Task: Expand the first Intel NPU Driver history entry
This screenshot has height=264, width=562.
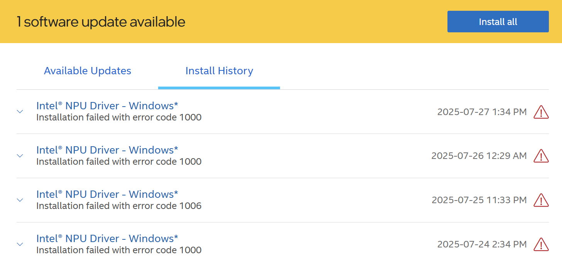Action: tap(20, 112)
